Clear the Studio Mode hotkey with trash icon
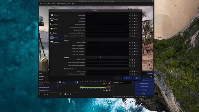 [x=132, y=16]
